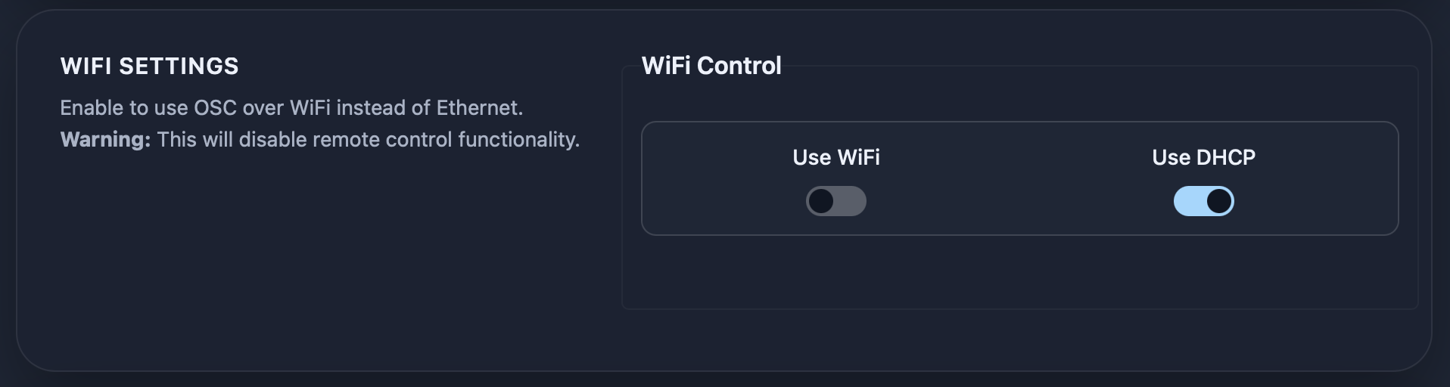Click the "Use WiFi" label text

point(835,157)
